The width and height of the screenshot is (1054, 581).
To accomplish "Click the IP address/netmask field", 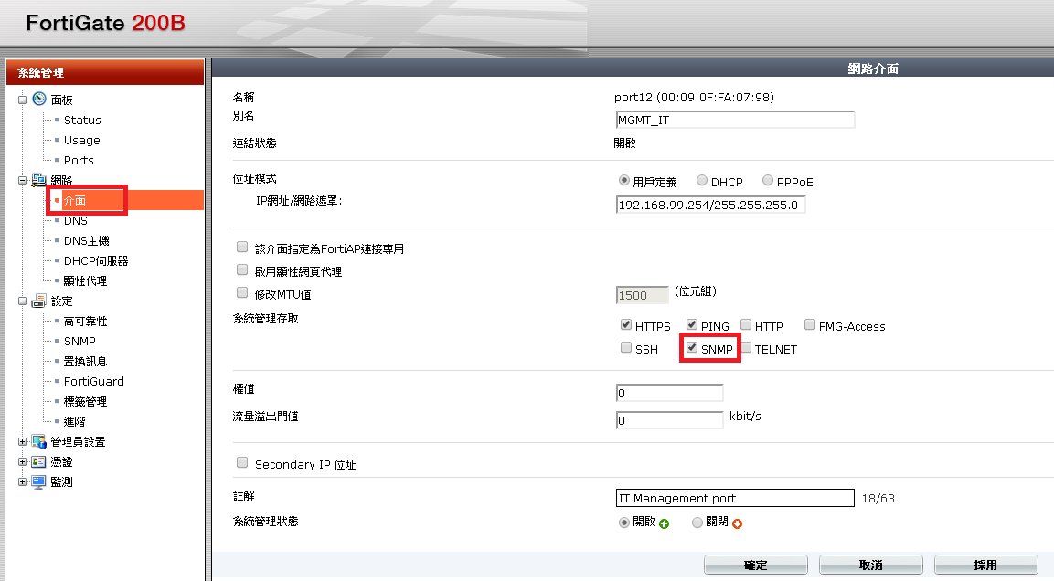I will click(710, 205).
